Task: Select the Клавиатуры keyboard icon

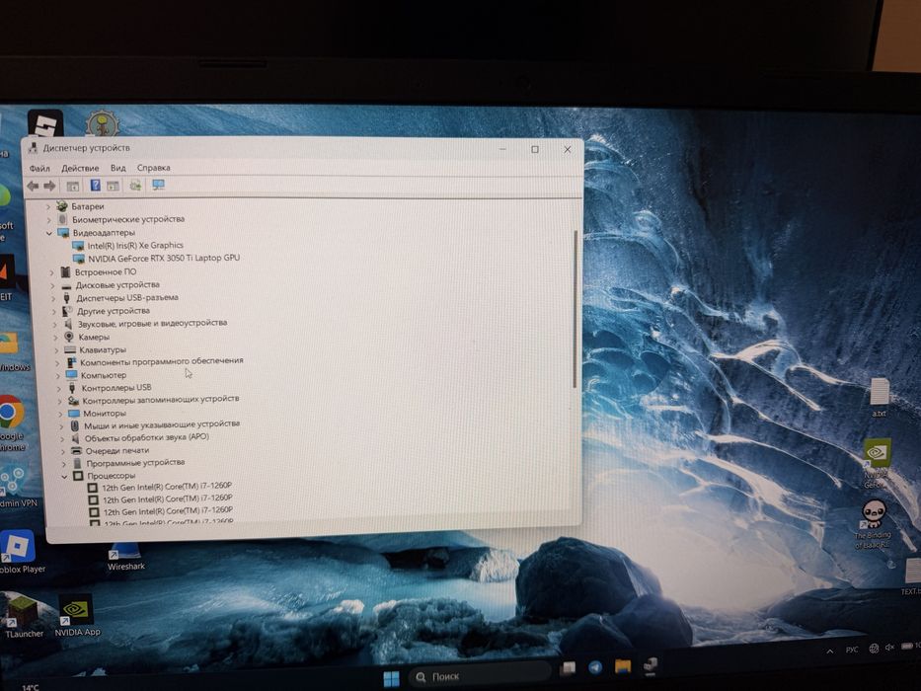Action: [70, 349]
